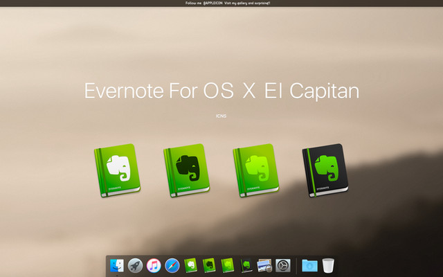Open the Downloads folder in dock
The image size is (443, 277).
(x=309, y=266)
